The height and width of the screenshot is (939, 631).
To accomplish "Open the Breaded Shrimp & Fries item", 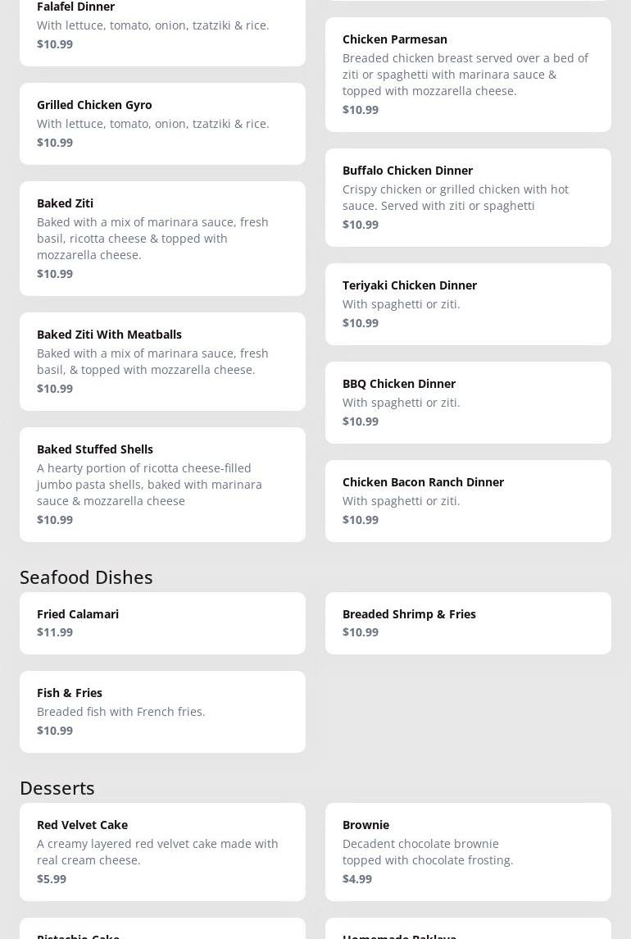I will (x=468, y=623).
